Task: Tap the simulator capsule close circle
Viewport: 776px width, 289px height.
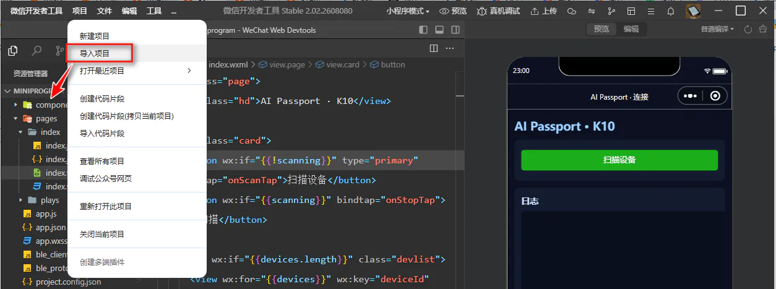Action: click(x=715, y=96)
